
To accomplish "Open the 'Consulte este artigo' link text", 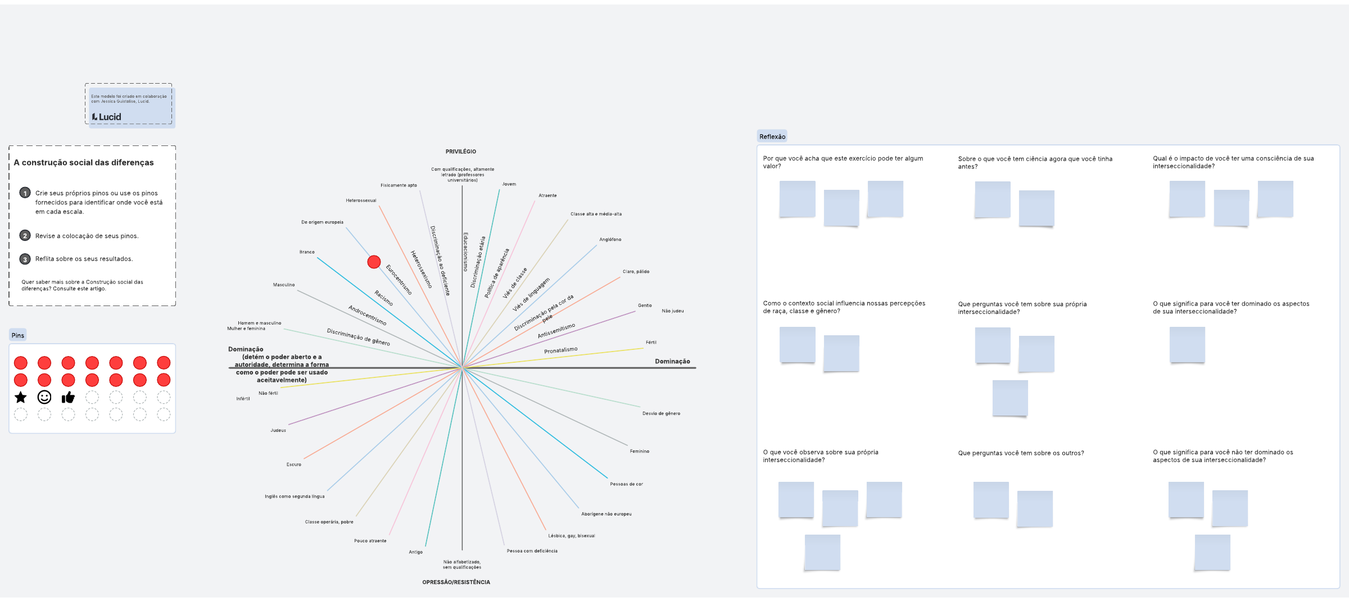I will 79,289.
